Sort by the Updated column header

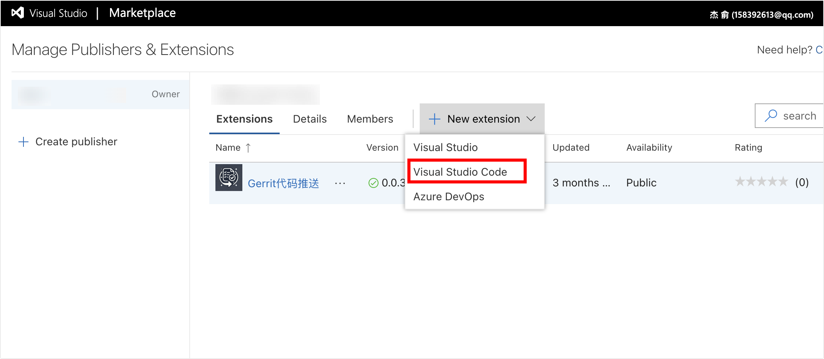(x=571, y=148)
